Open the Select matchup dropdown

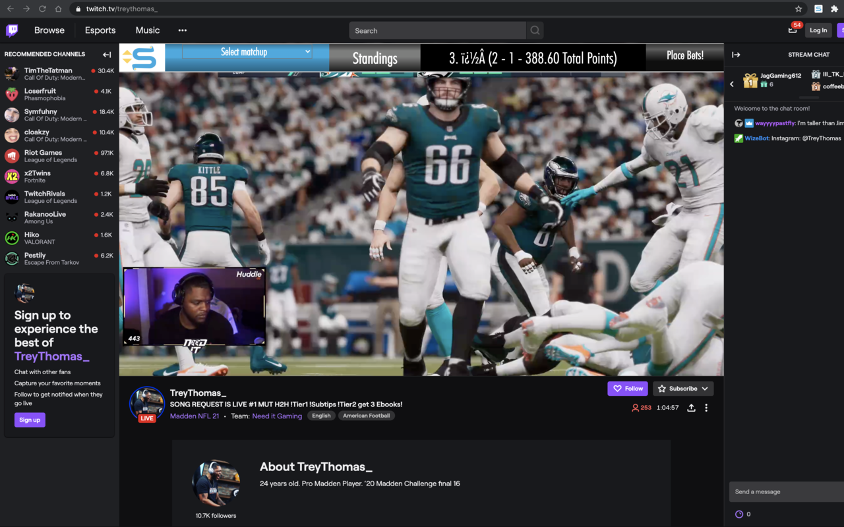pyautogui.click(x=247, y=51)
